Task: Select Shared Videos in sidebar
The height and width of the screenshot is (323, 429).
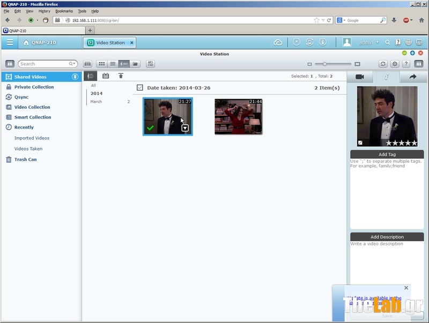Action: pos(42,77)
